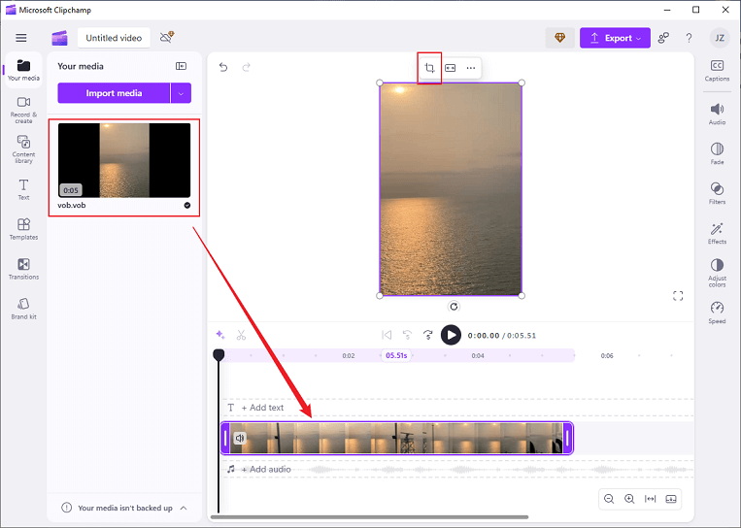
Task: Rewind five seconds
Action: tap(407, 335)
